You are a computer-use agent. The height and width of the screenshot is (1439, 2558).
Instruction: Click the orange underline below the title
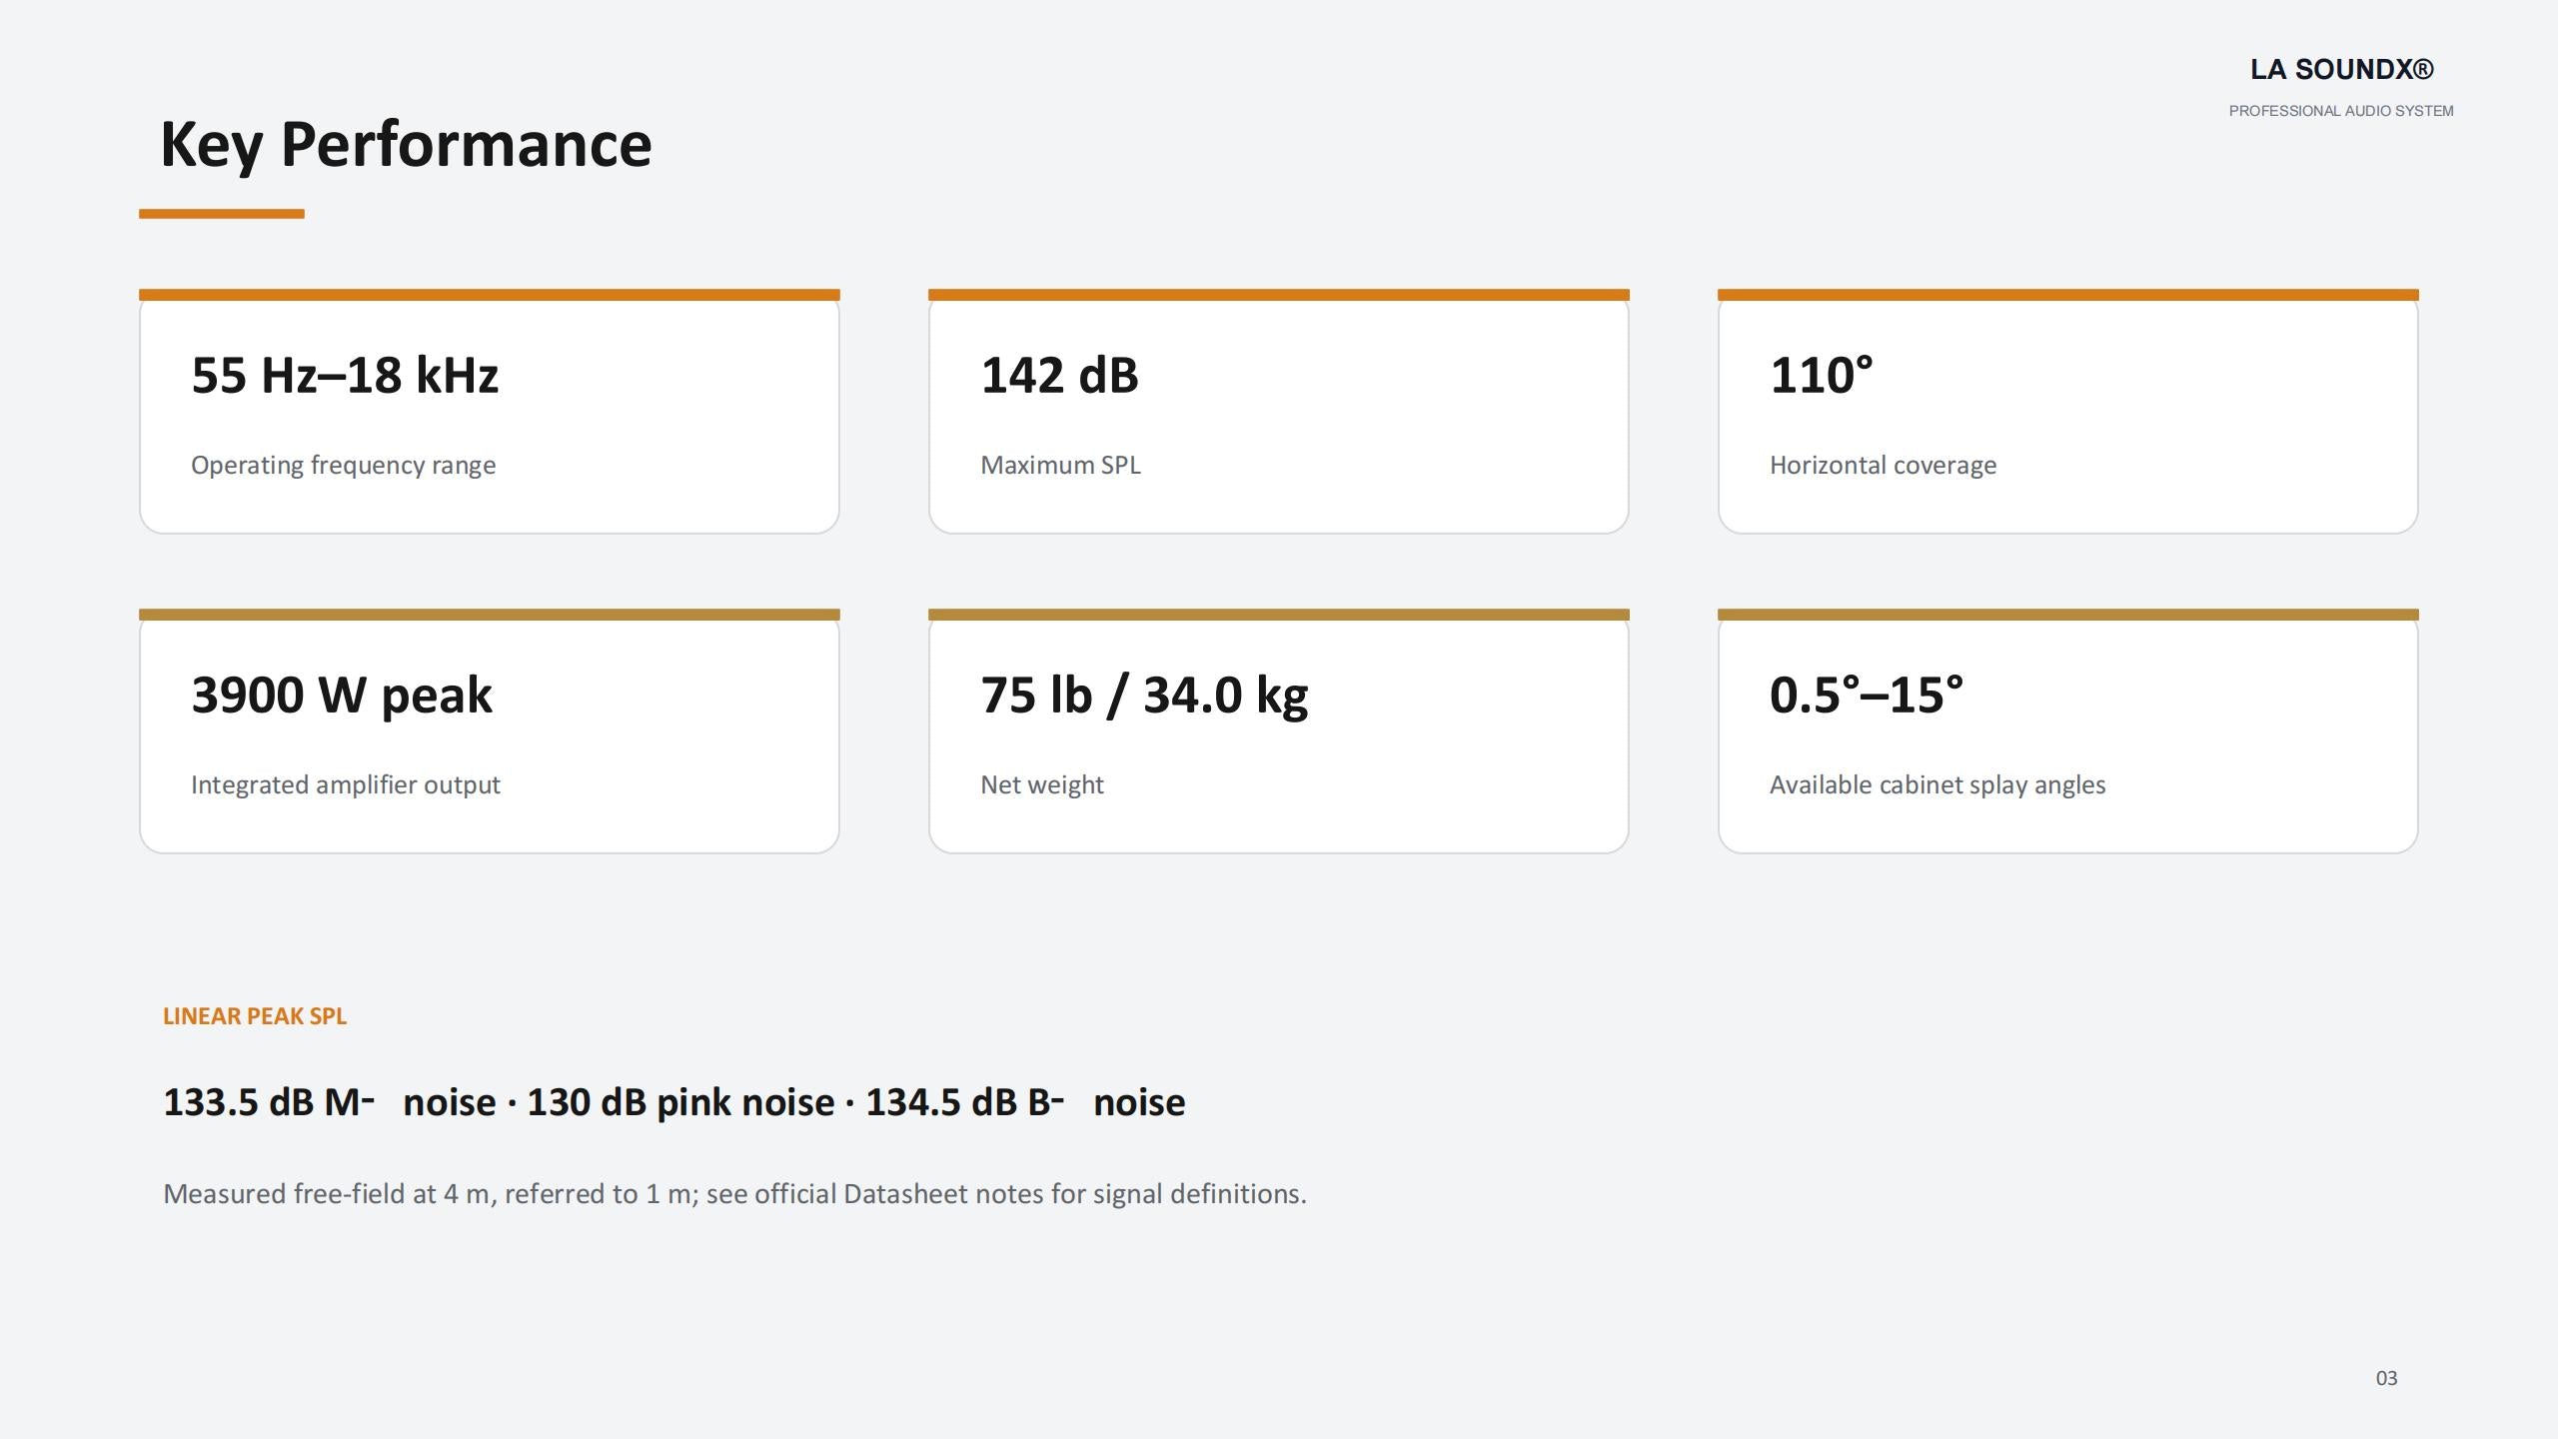tap(222, 214)
